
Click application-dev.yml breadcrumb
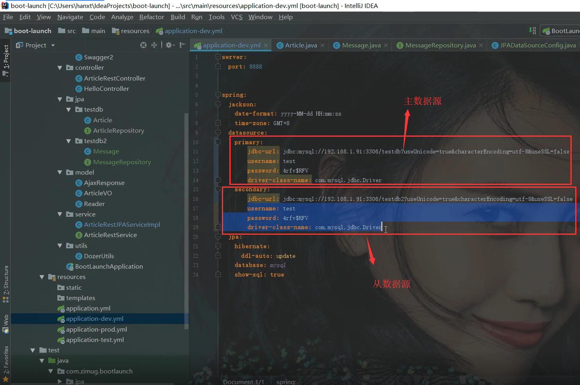[189, 31]
